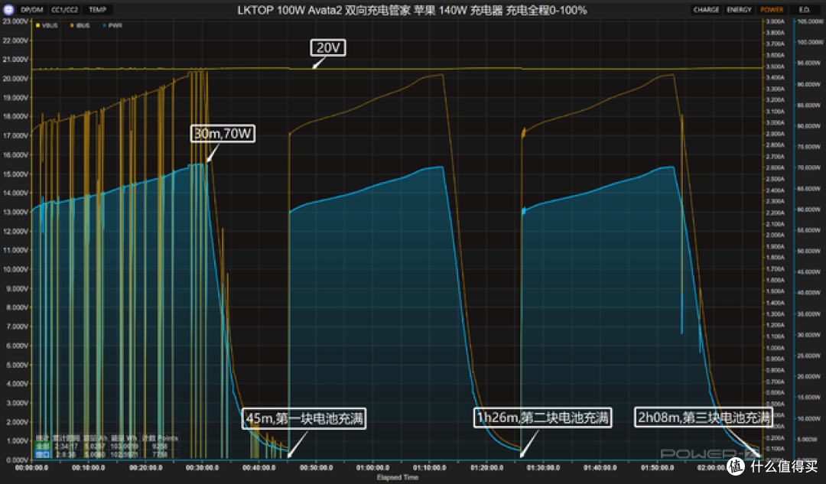Image resolution: width=826 pixels, height=484 pixels.
Task: Switch to the CHARGE view tab
Action: coord(707,9)
